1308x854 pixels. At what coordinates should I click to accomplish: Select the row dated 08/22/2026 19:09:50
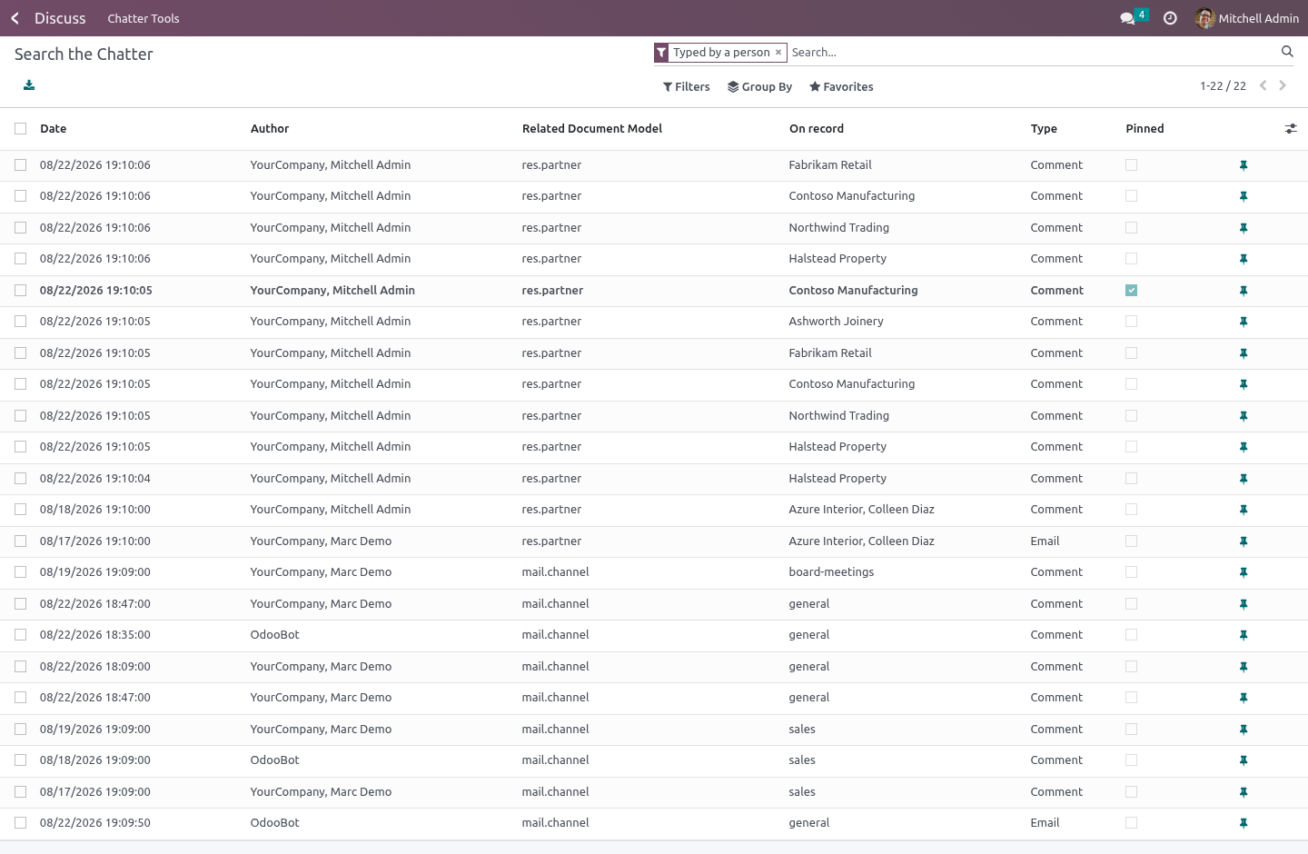[x=21, y=823]
